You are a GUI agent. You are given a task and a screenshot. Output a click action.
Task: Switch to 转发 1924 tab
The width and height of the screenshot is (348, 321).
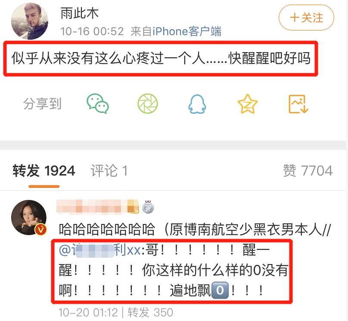(x=44, y=171)
